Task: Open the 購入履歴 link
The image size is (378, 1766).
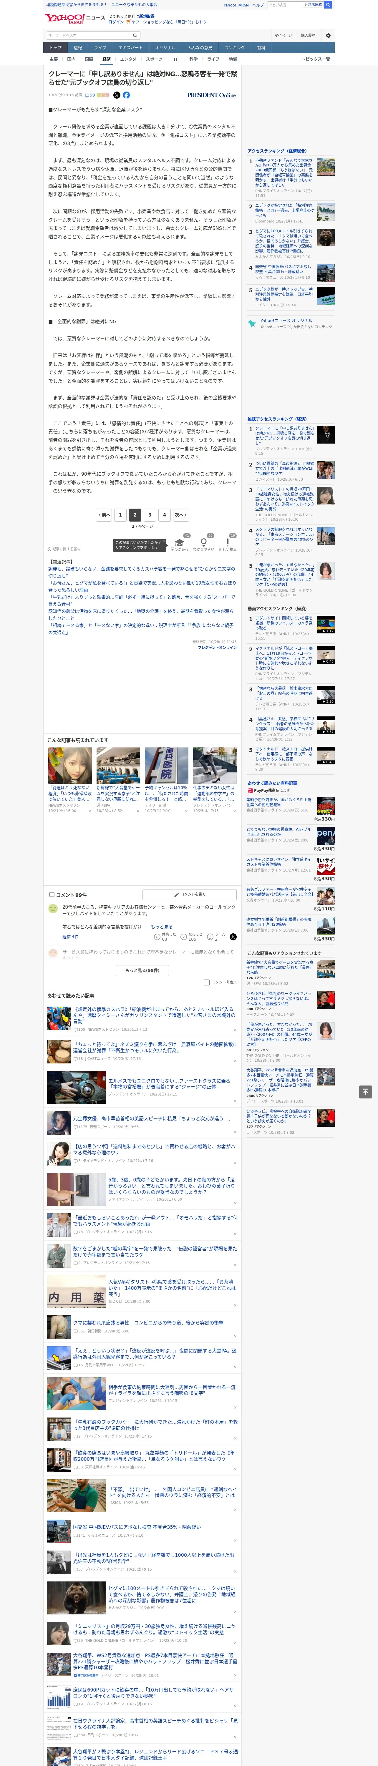Action: tap(308, 36)
